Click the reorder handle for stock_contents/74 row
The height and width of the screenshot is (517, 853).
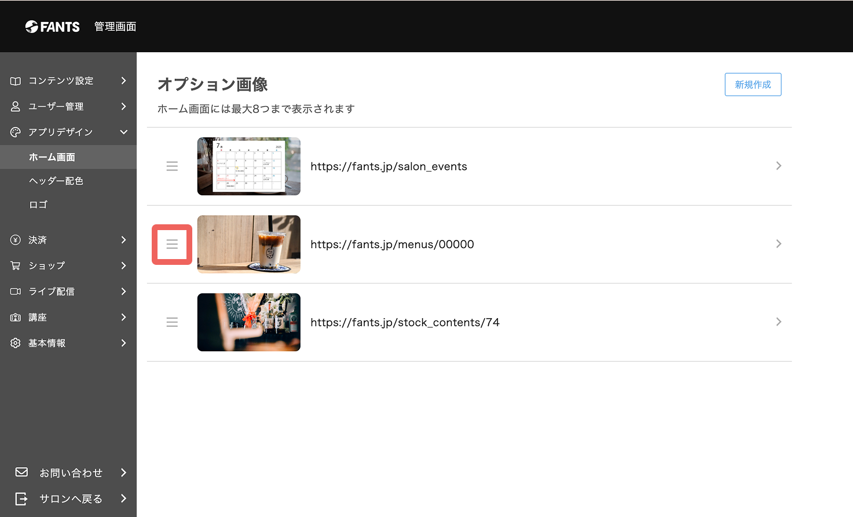coord(172,322)
